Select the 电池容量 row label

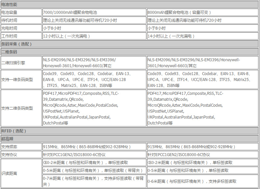[21, 12]
